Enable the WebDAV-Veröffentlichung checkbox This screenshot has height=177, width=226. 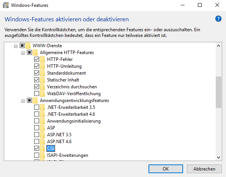(x=36, y=94)
